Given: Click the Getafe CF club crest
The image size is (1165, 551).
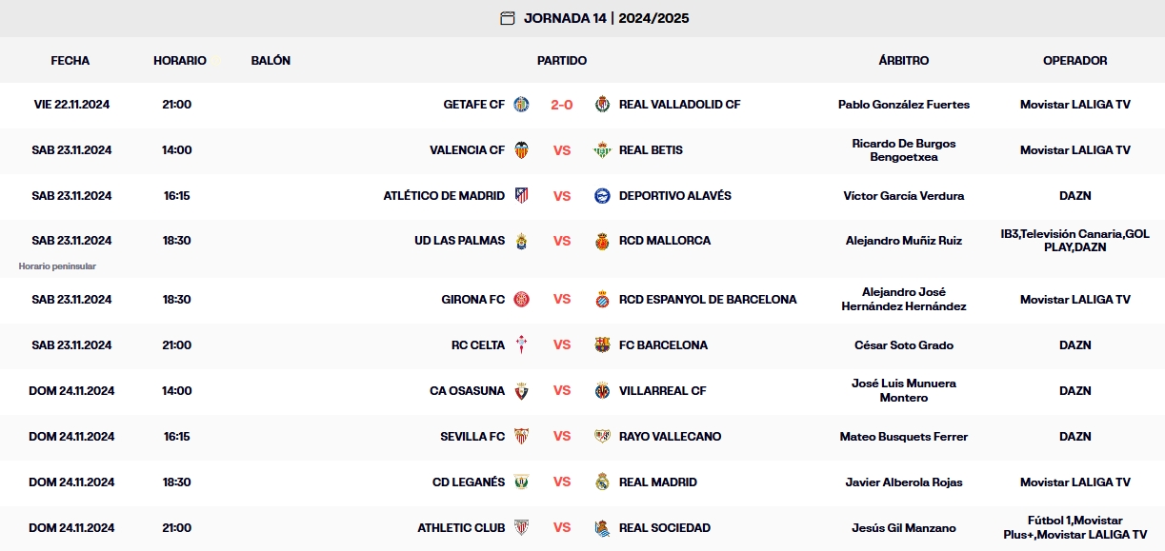Looking at the screenshot, I should (520, 105).
